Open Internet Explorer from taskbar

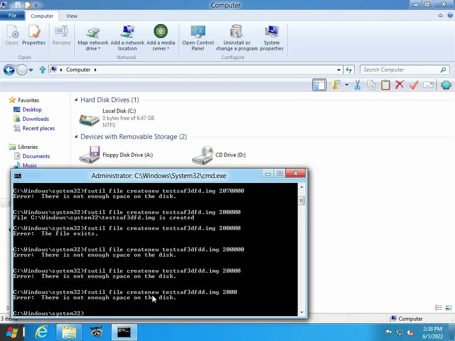(41, 332)
